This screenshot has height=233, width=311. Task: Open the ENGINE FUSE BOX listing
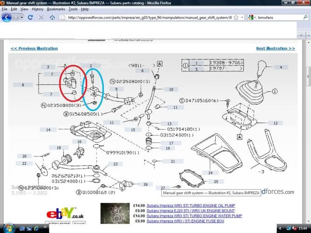point(185,221)
